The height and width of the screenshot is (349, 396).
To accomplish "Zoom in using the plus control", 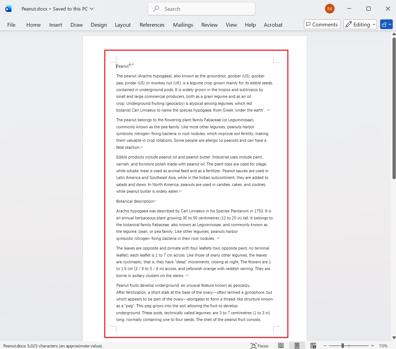I will 372,345.
